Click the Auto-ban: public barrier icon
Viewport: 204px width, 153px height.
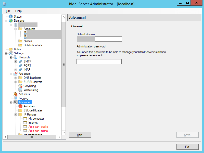(25, 127)
